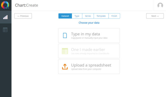Click the Choose your data heading
The image size is (166, 97).
(x=89, y=23)
